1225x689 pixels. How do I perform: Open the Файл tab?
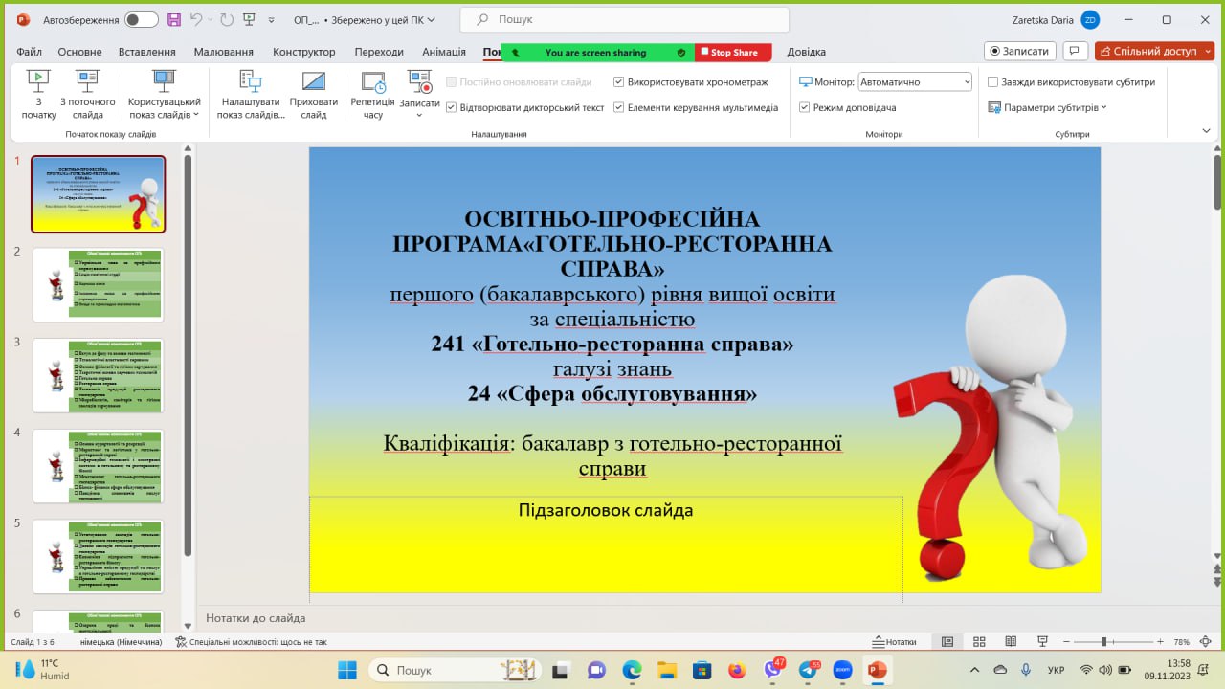29,52
